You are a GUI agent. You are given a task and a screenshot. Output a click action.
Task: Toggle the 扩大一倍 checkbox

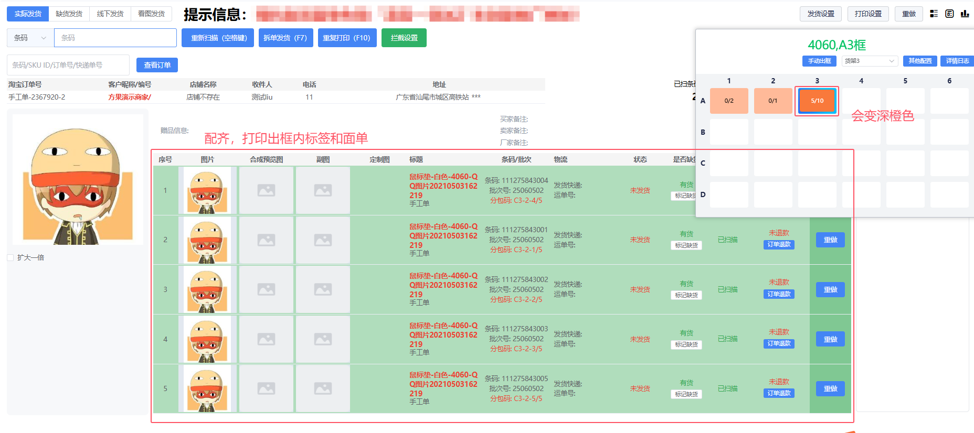click(x=10, y=257)
